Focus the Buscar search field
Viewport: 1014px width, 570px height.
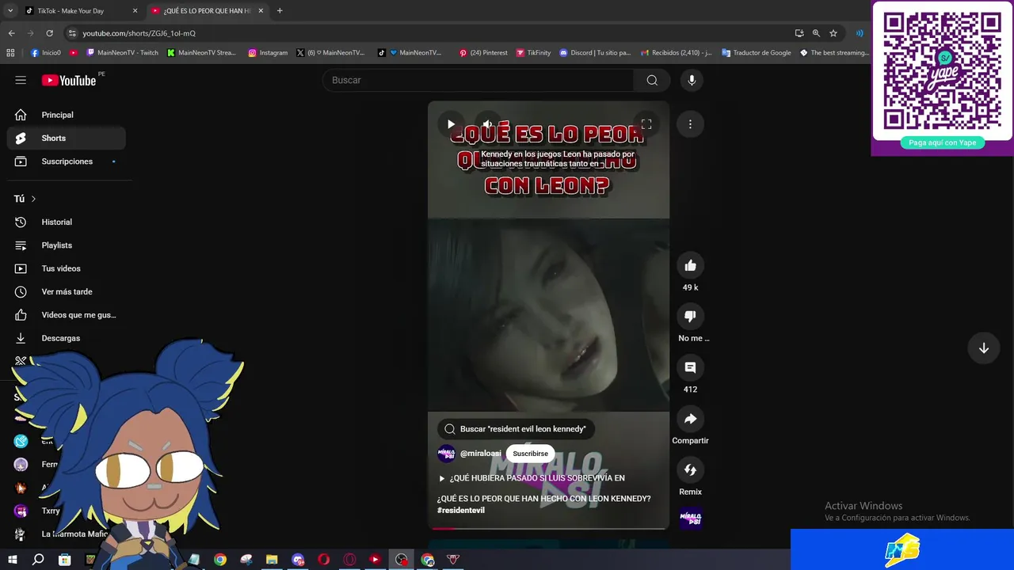(478, 80)
